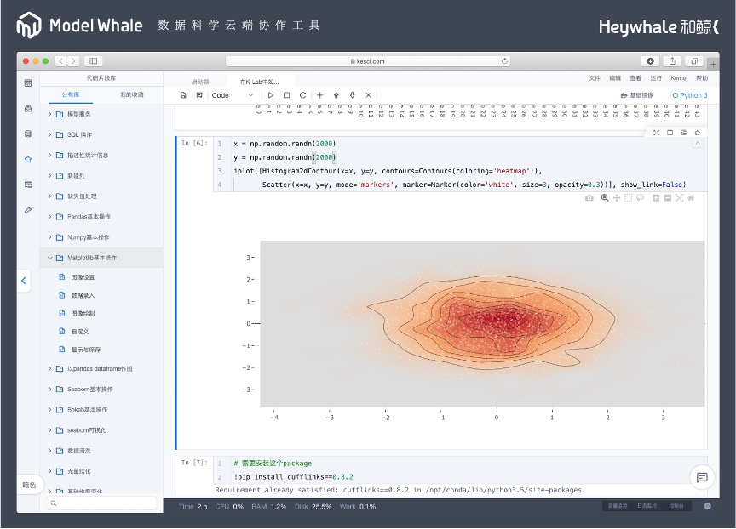Click the table-list icon in left sidebar
The height and width of the screenshot is (529, 736).
(x=28, y=185)
